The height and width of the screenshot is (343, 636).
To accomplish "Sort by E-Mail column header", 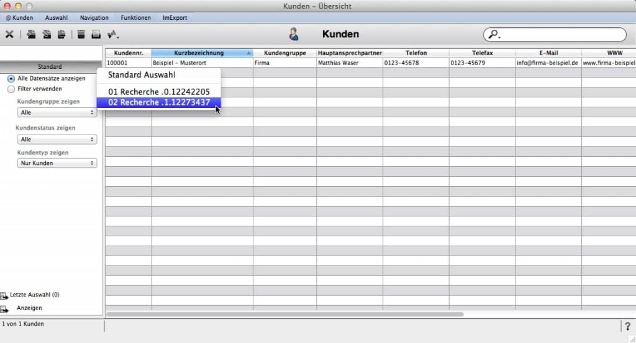I will [x=548, y=53].
